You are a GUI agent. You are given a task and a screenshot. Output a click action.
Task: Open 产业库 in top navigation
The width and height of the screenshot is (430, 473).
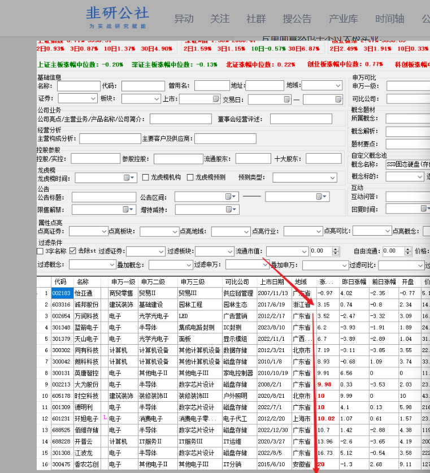point(343,19)
